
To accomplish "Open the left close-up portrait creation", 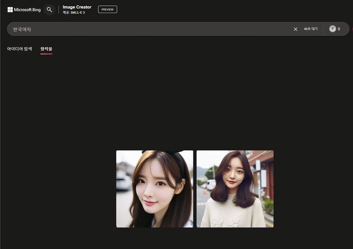I will (x=154, y=189).
